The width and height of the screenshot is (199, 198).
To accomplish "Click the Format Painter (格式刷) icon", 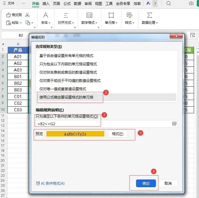I will (8, 15).
